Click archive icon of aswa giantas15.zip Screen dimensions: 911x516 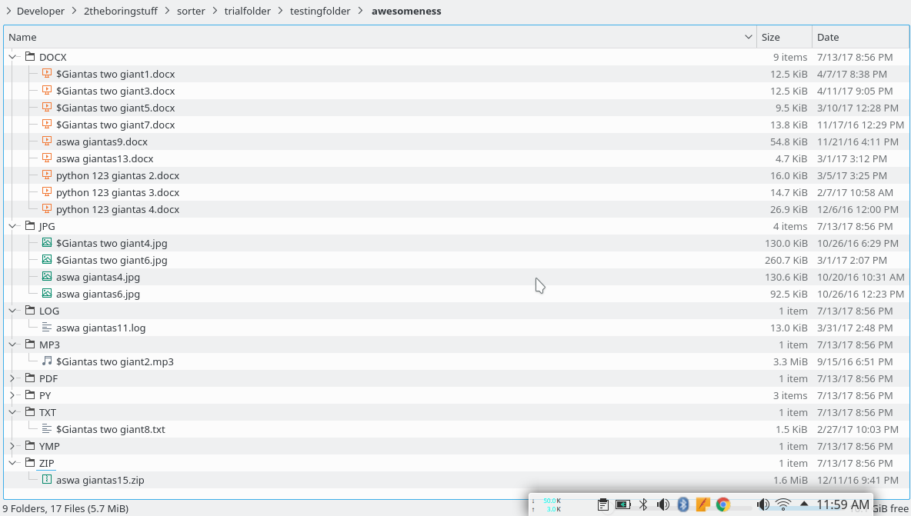(x=47, y=479)
